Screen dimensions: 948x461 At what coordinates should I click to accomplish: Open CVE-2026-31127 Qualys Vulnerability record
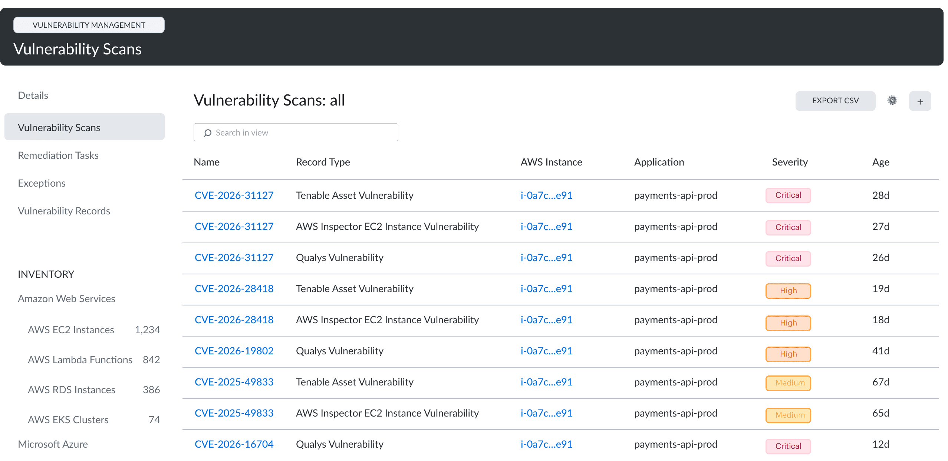pos(234,257)
